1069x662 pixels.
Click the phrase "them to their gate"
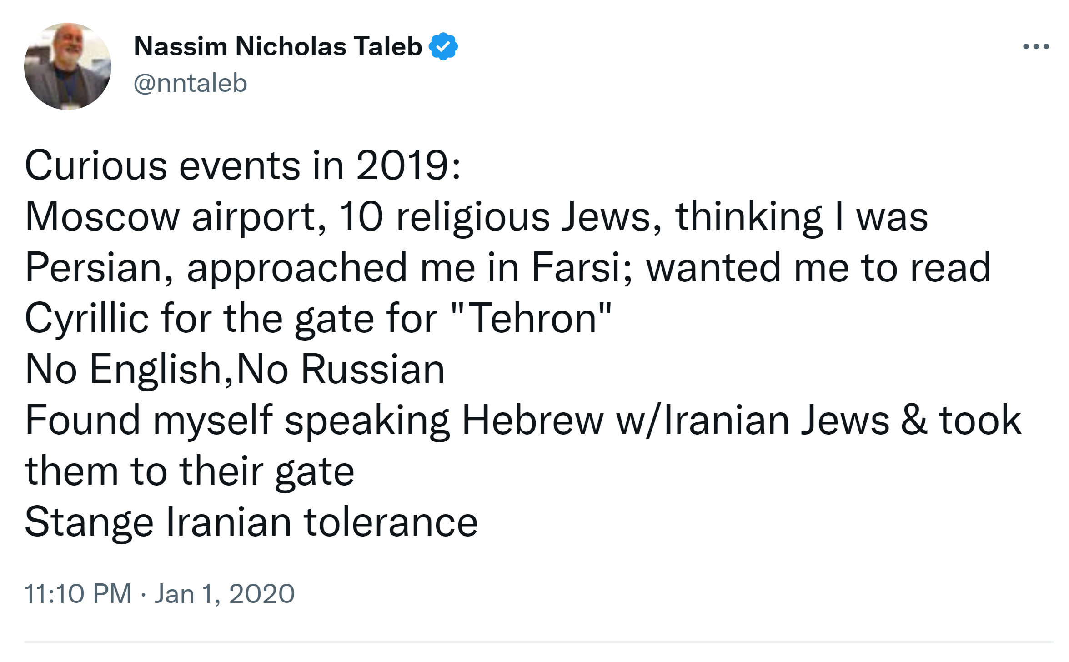(x=189, y=471)
